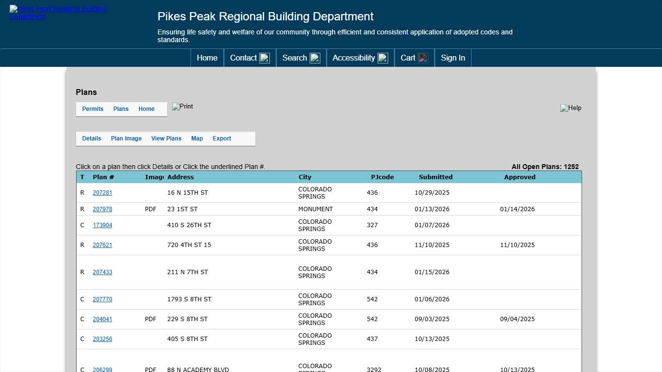662x372 pixels.
Task: Click the Accessibility icon in the navigation bar
Action: pyautogui.click(x=383, y=58)
